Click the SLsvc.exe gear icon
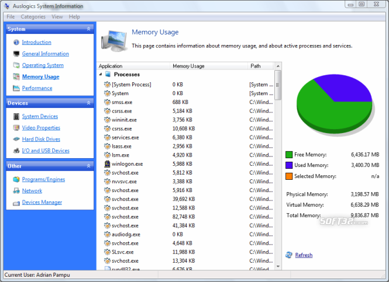This screenshot has width=389, height=282. (x=107, y=252)
